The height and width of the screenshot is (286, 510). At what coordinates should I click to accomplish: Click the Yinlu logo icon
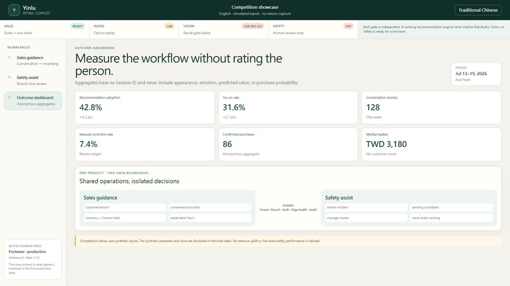(x=14, y=10)
